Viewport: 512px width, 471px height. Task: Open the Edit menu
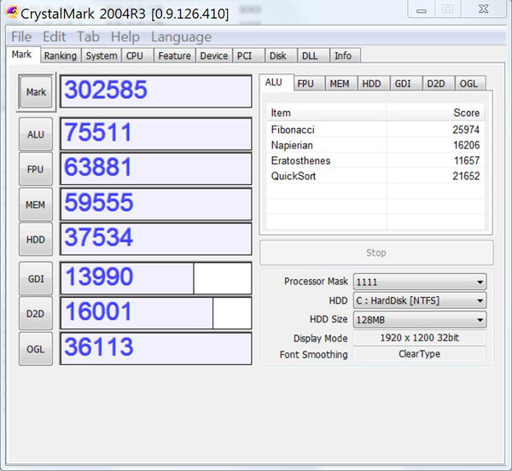[55, 37]
